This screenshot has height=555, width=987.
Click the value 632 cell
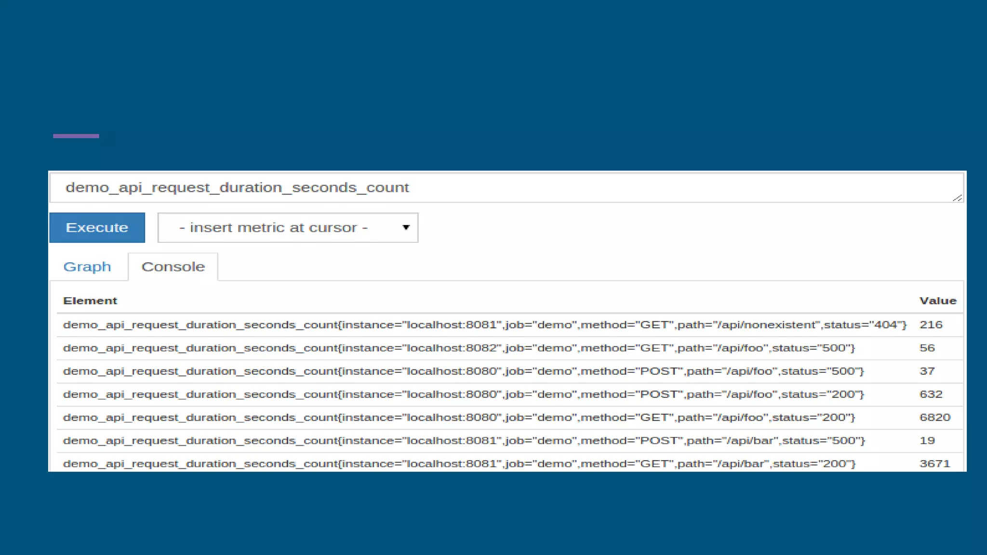tap(931, 394)
